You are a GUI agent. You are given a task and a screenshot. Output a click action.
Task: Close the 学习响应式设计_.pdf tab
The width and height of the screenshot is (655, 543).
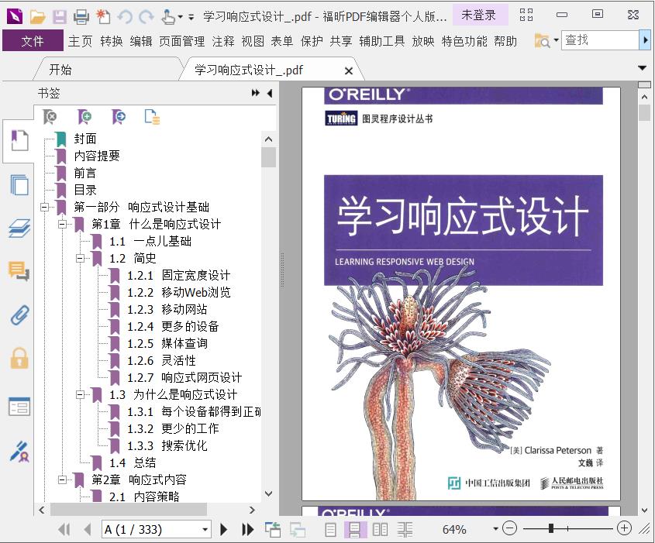tap(348, 71)
